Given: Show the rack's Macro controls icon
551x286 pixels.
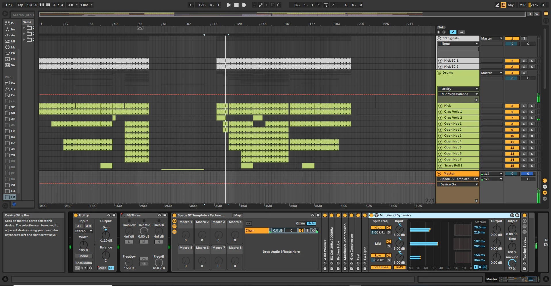Looking at the screenshot, I should pyautogui.click(x=174, y=221).
